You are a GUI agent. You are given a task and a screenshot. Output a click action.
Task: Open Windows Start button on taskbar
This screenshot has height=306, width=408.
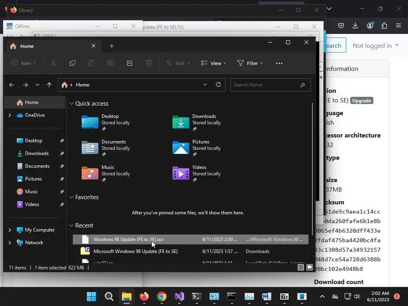click(91, 296)
